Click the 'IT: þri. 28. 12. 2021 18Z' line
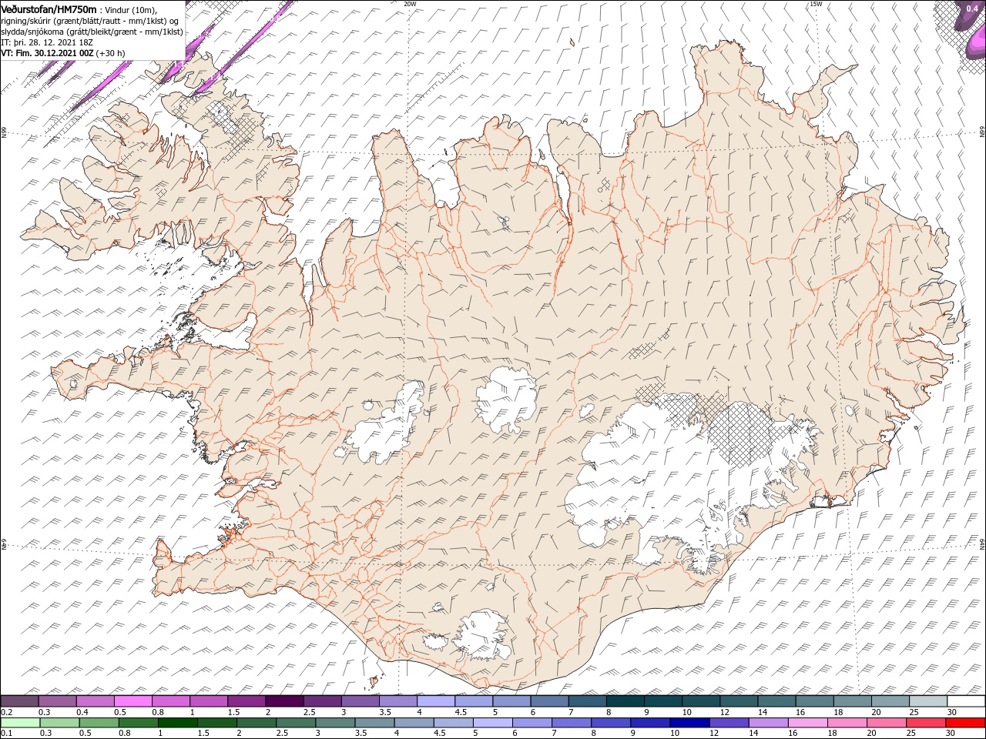This screenshot has width=986, height=739. point(48,42)
